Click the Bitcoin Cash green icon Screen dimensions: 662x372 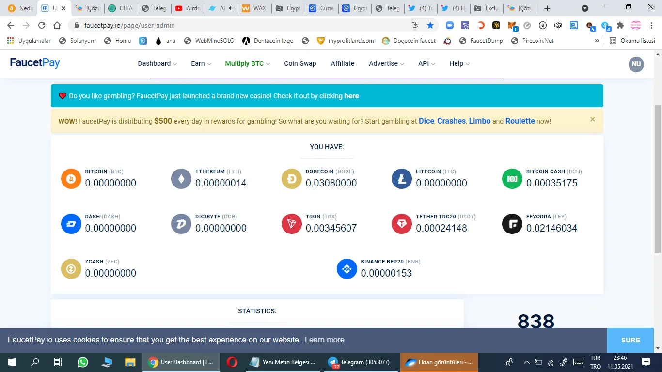tap(512, 179)
